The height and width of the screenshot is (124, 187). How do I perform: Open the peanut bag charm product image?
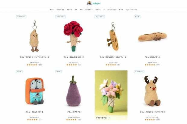[34, 36]
